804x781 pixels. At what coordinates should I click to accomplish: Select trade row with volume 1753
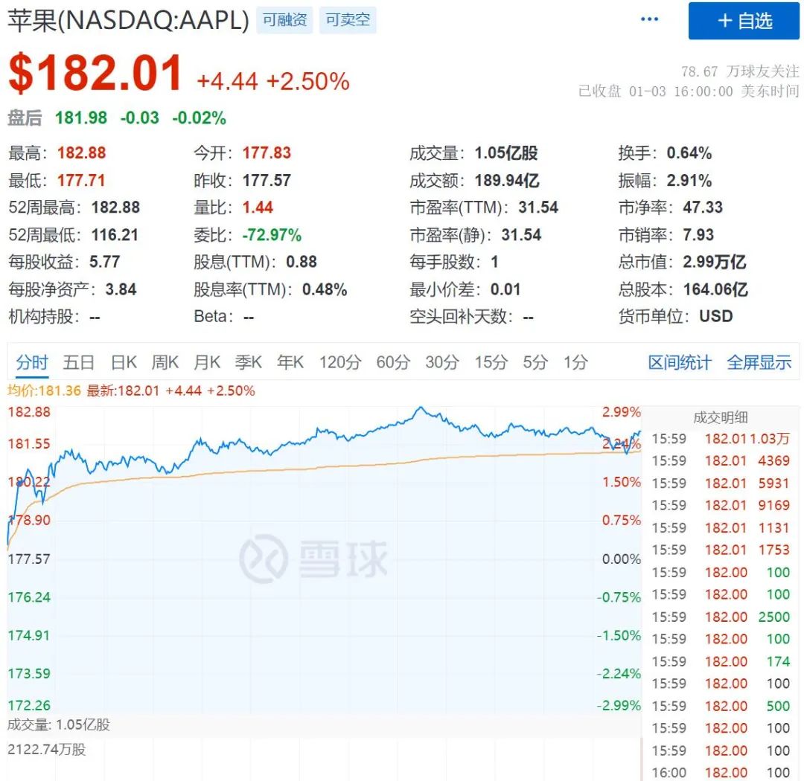tap(721, 550)
